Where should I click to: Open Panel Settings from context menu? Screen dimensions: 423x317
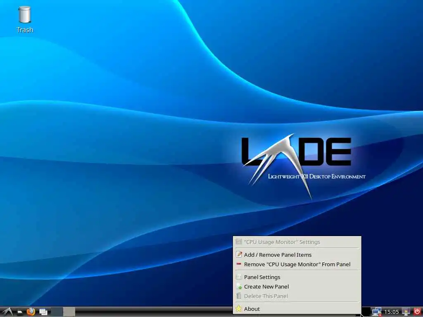(x=297, y=277)
